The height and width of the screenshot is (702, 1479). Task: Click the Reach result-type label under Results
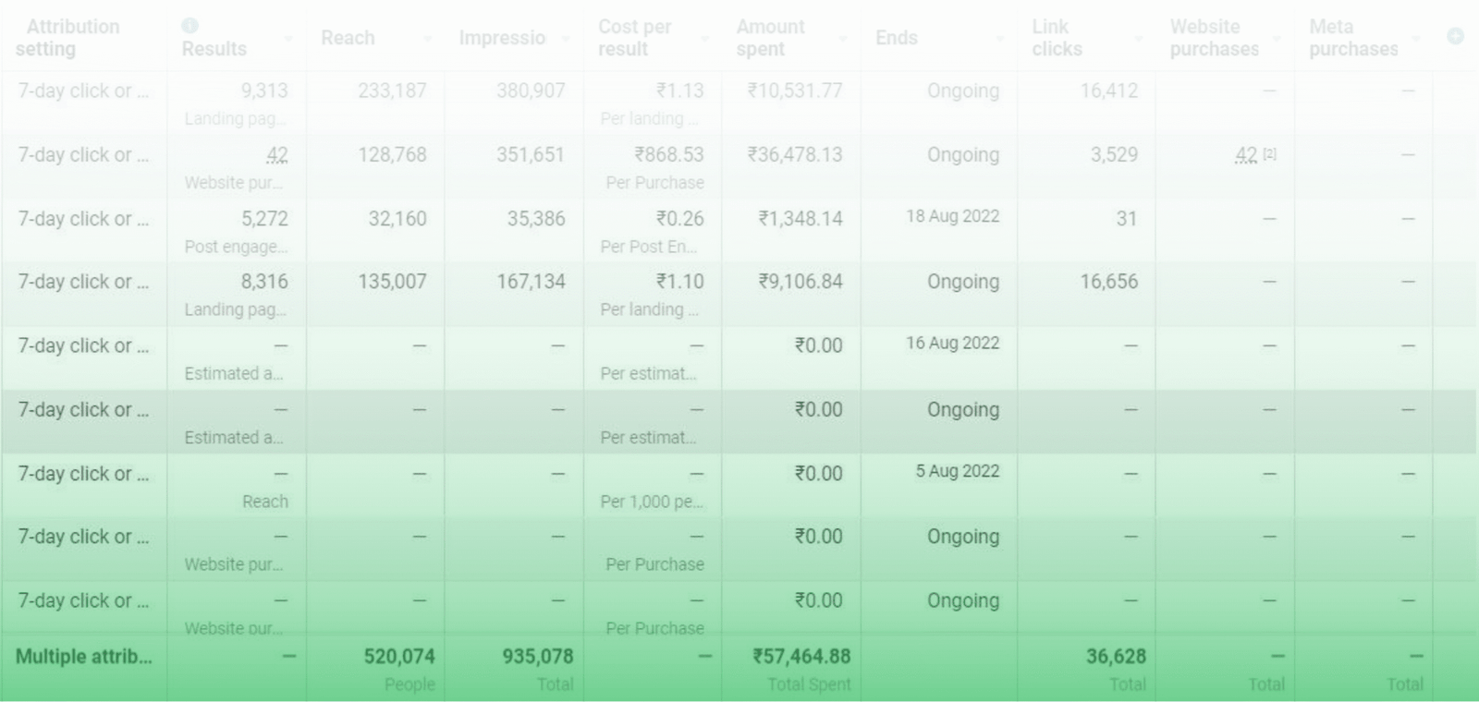[x=265, y=502]
